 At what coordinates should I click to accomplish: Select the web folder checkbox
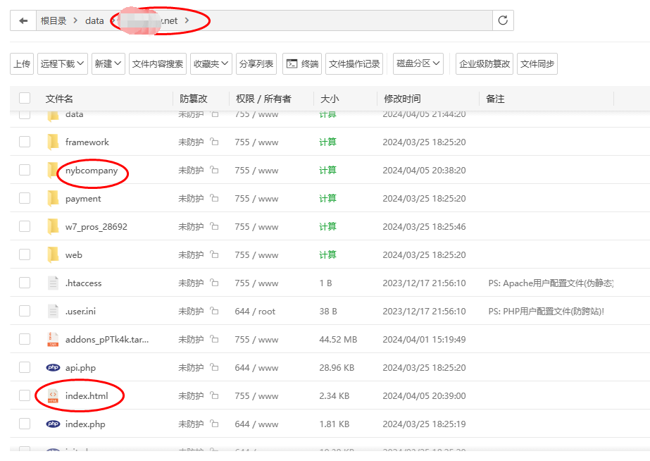(25, 254)
